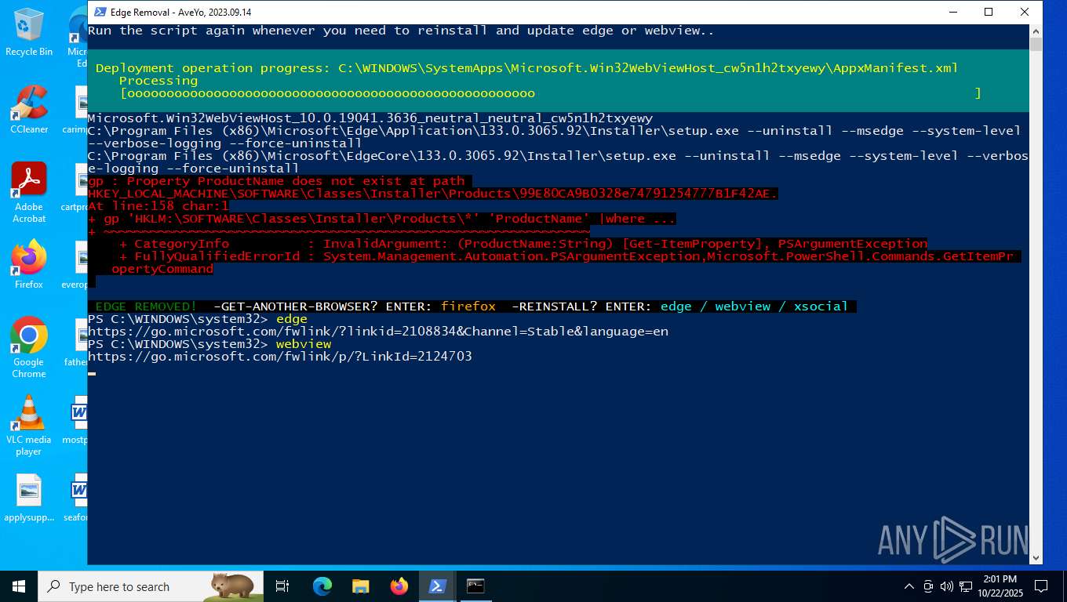The height and width of the screenshot is (602, 1067).
Task: Click the PowerShell icon in the title bar
Action: click(100, 13)
